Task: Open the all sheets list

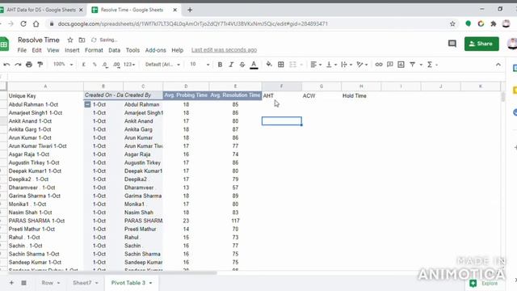Action: 23,283
